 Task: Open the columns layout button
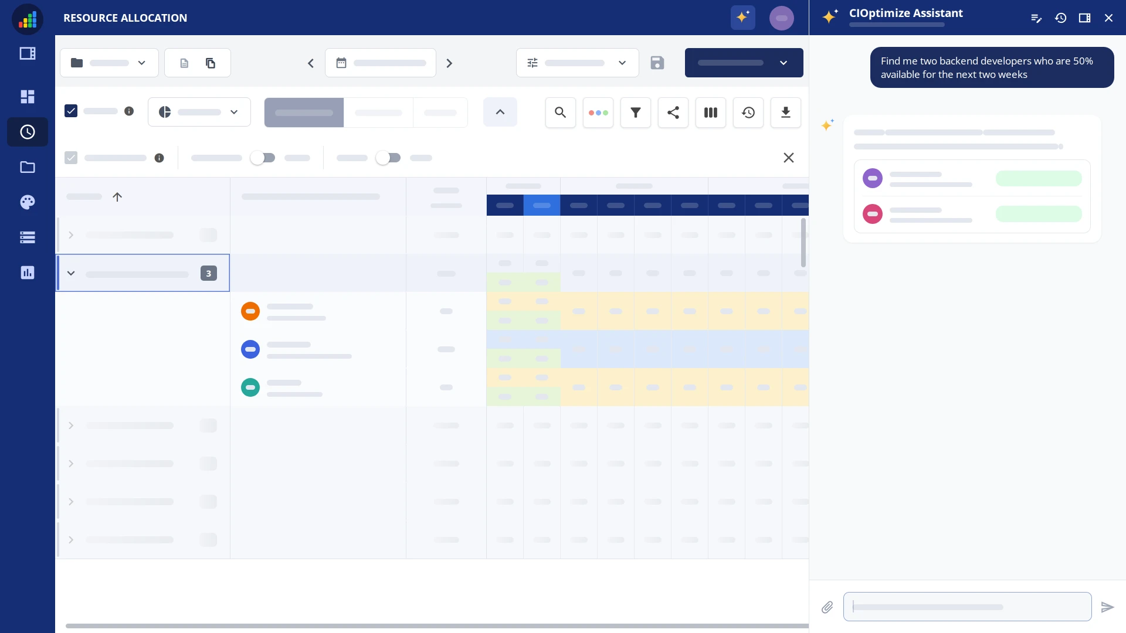(x=711, y=113)
